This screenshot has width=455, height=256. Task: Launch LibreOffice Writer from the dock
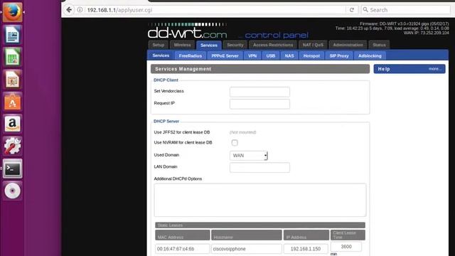[x=13, y=35]
